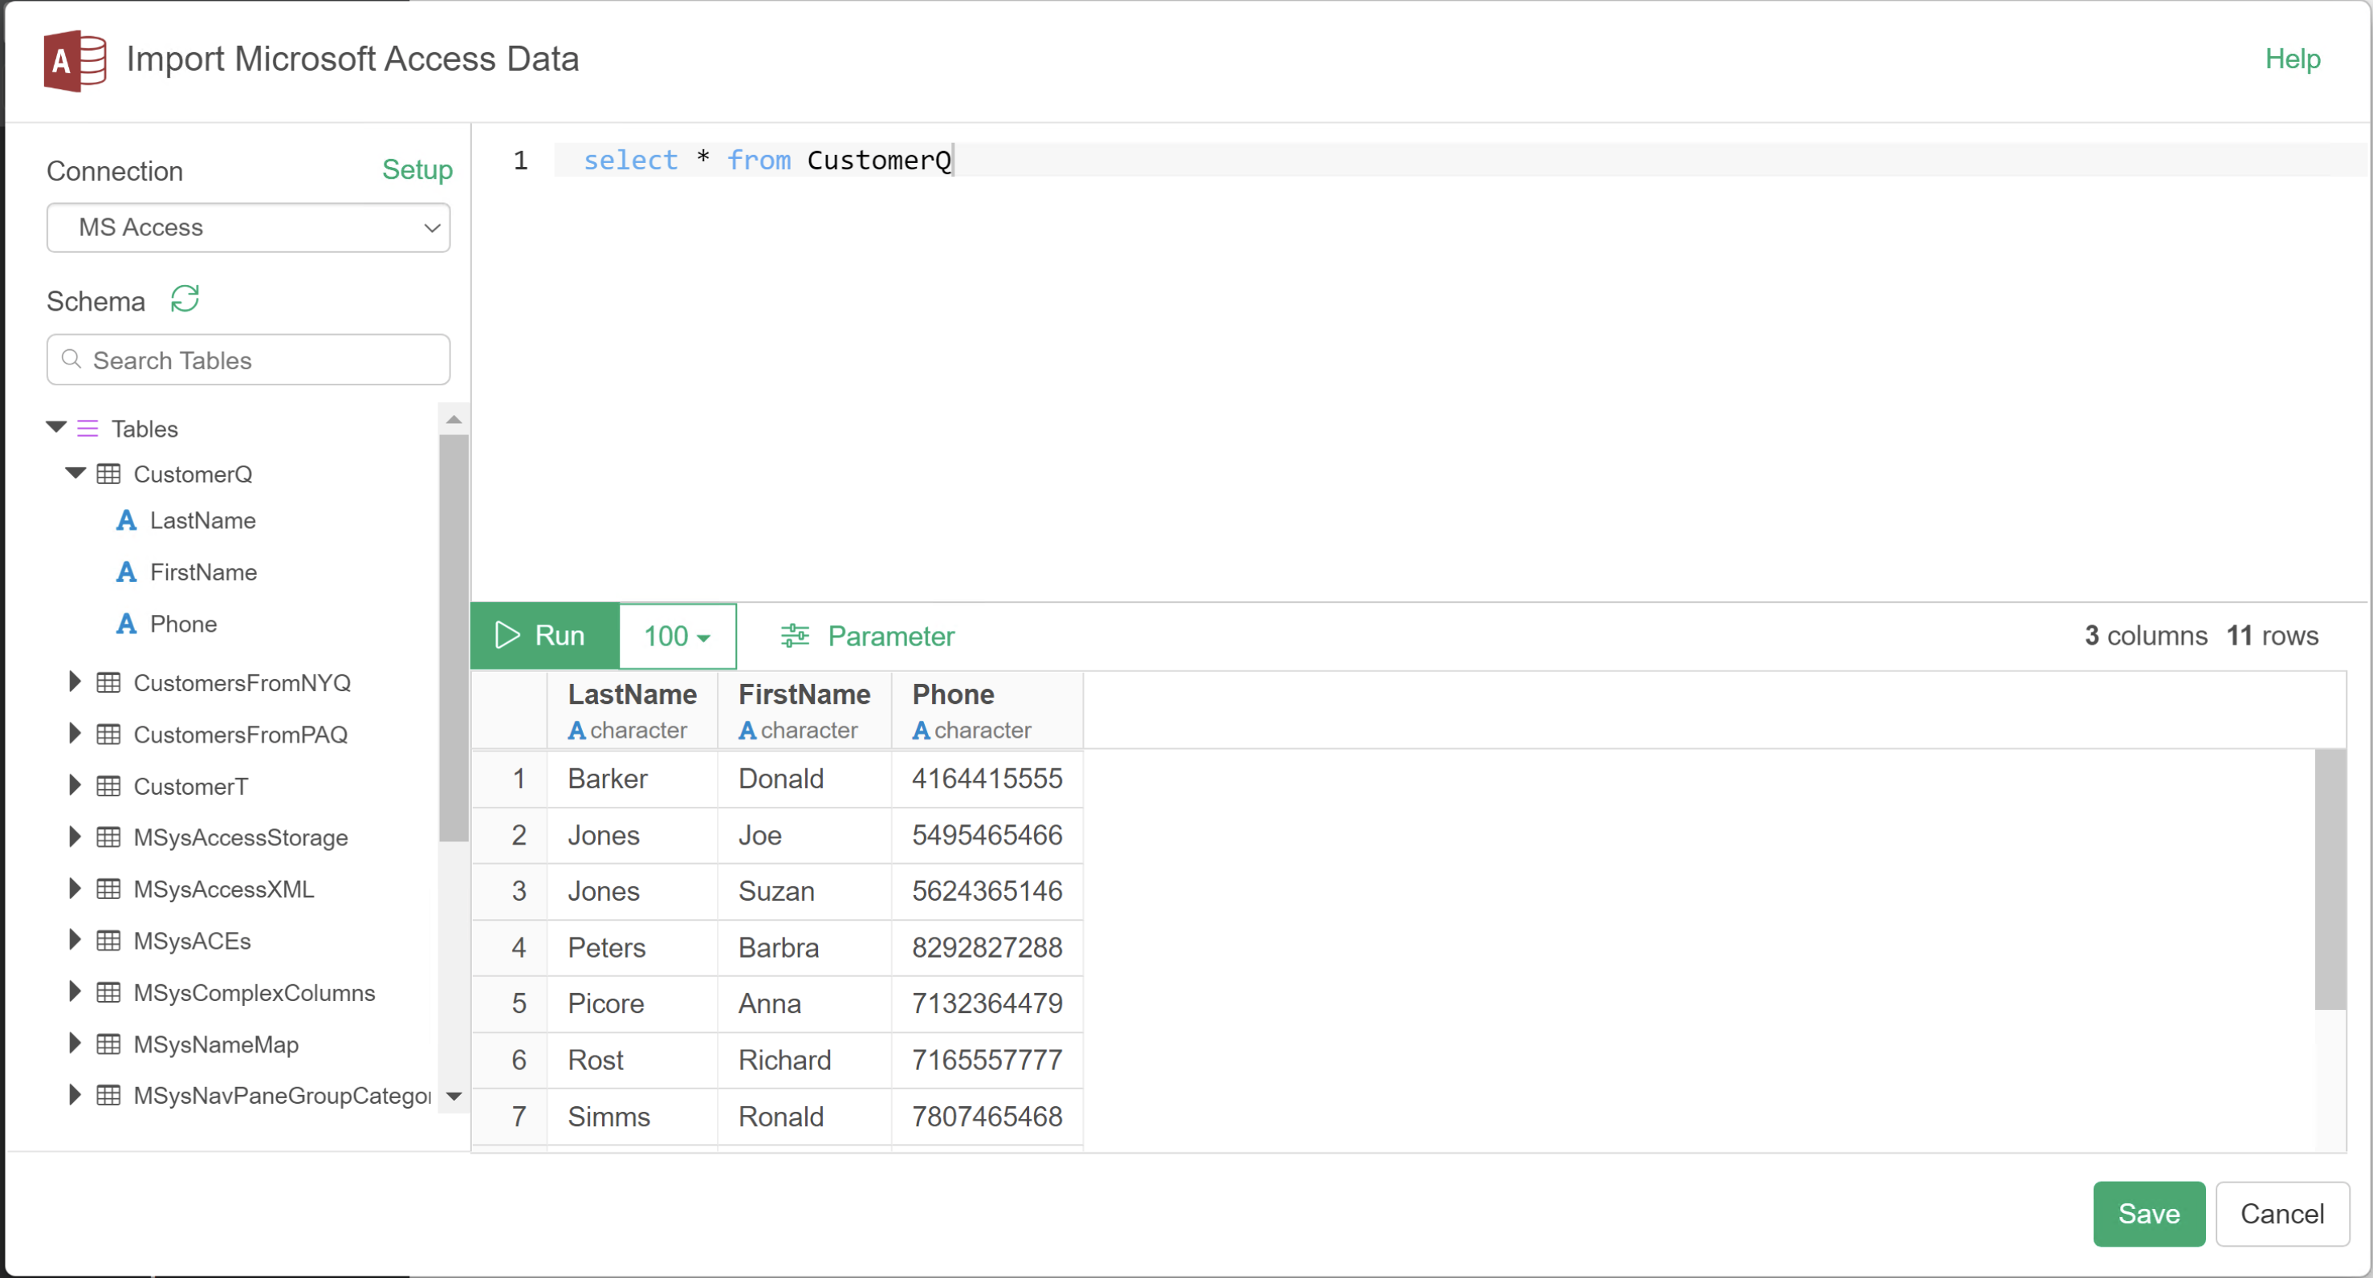The width and height of the screenshot is (2373, 1278).
Task: Expand the MSysNavPaneGroupCategories table
Action: click(75, 1093)
